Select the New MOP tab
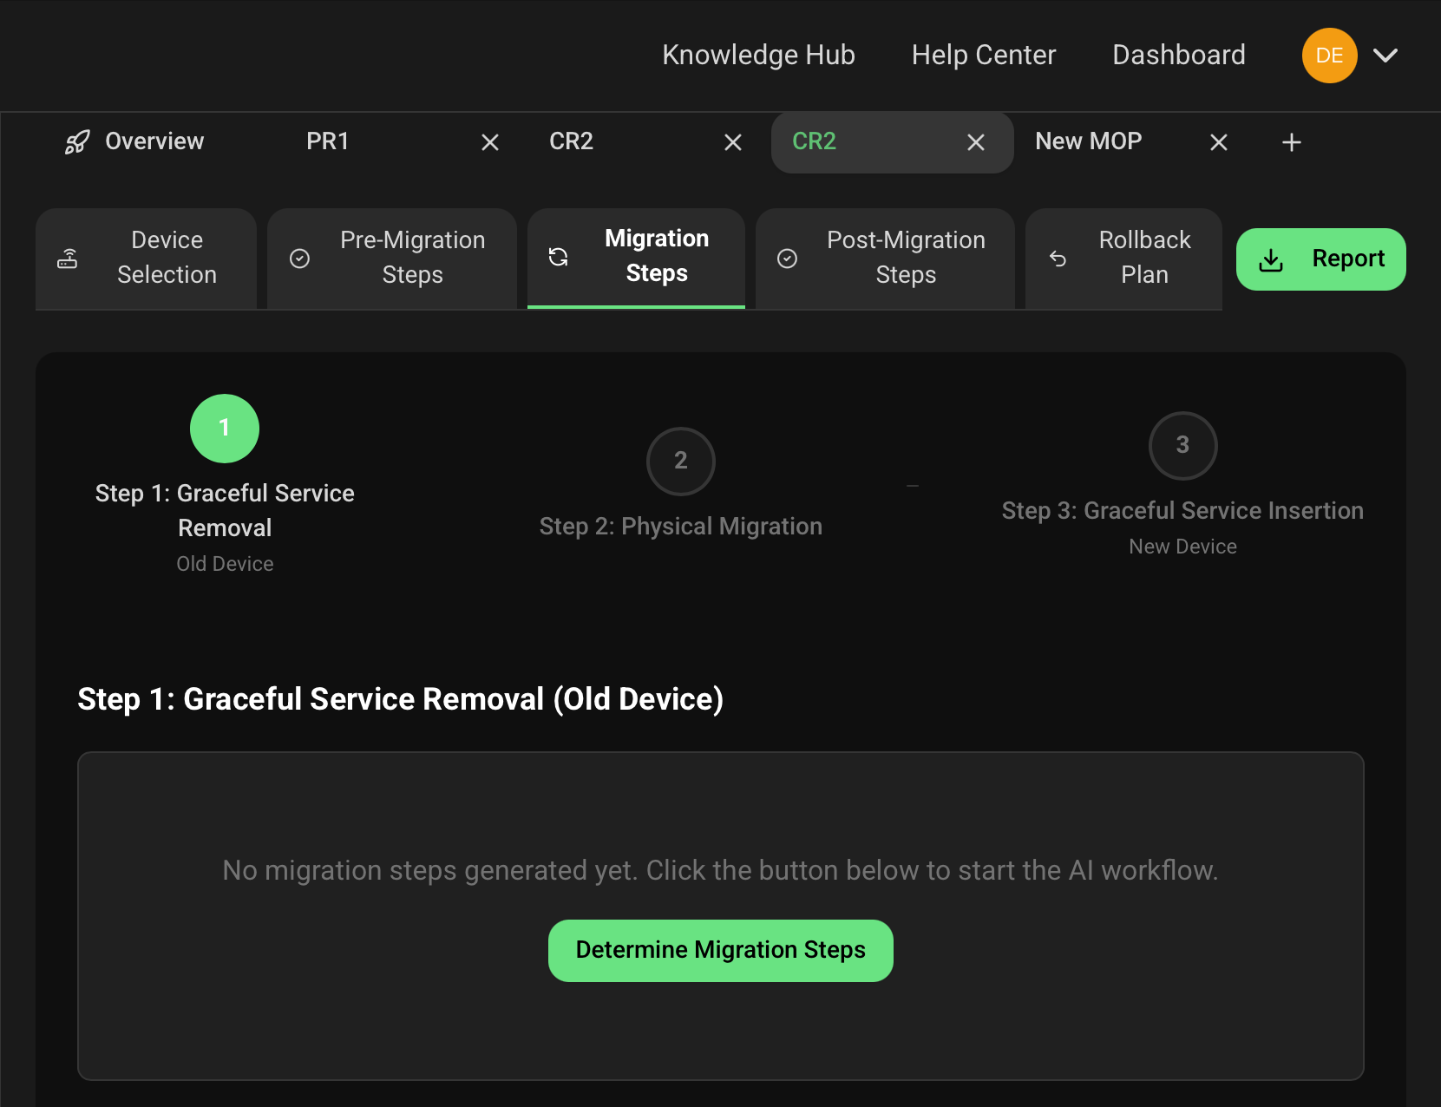 pos(1089,141)
